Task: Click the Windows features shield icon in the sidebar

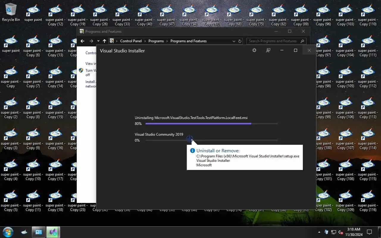Action: click(x=81, y=71)
